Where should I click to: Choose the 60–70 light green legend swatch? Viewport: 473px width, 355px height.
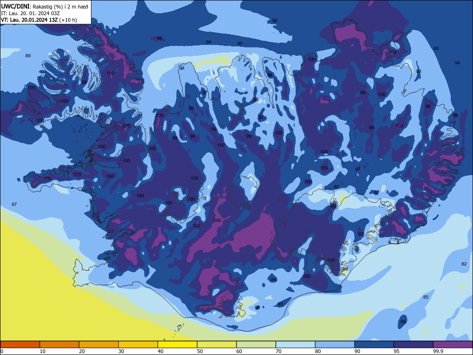256,345
